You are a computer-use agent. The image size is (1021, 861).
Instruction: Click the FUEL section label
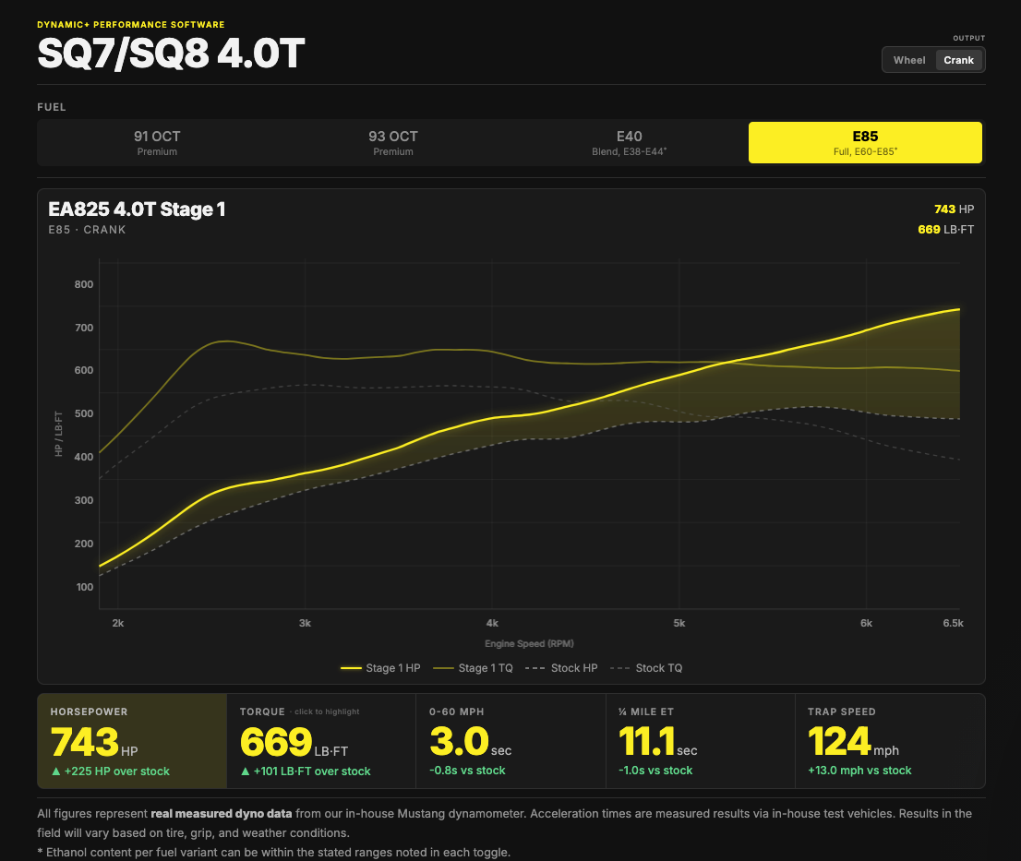52,107
